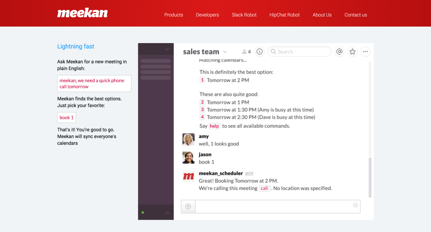Open the more options ellipsis icon
This screenshot has height=232, width=431.
(x=365, y=52)
